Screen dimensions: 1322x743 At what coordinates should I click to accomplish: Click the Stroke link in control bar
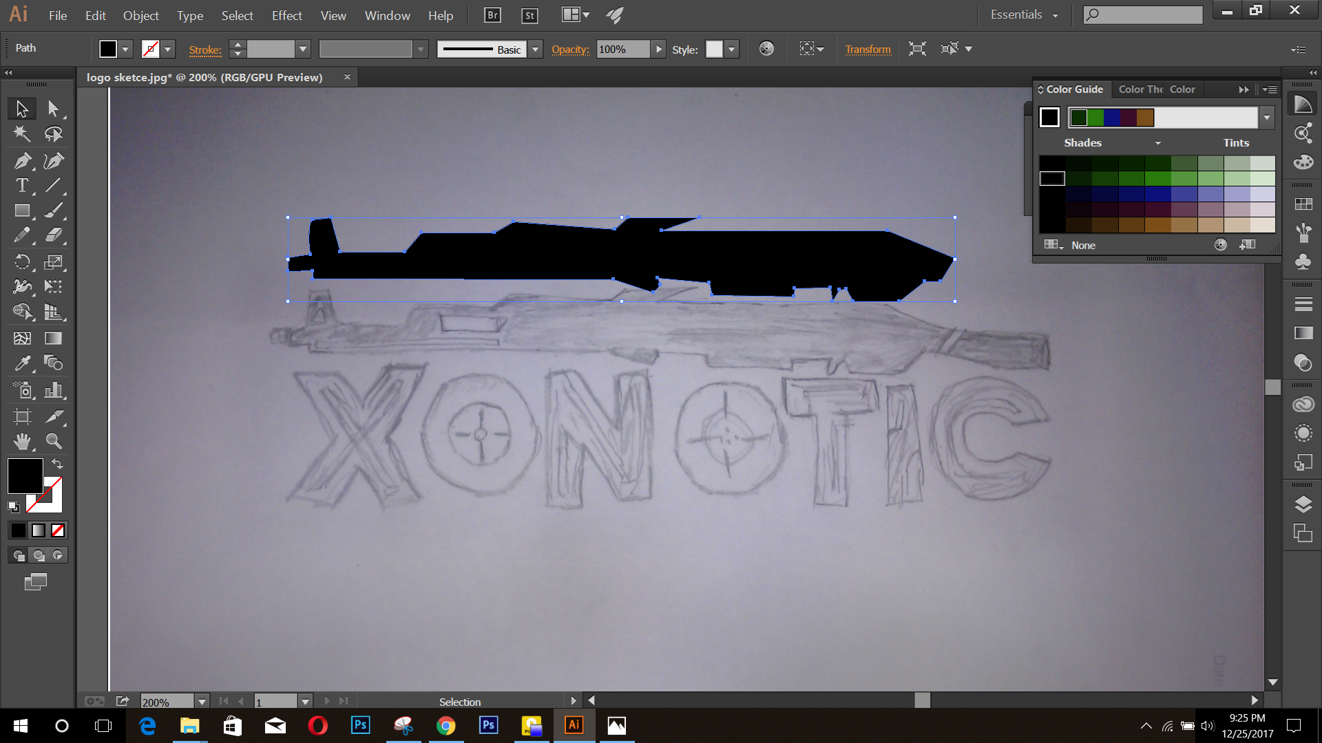205,50
